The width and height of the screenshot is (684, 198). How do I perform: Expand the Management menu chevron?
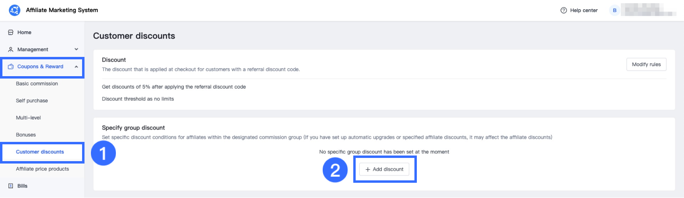pos(76,49)
